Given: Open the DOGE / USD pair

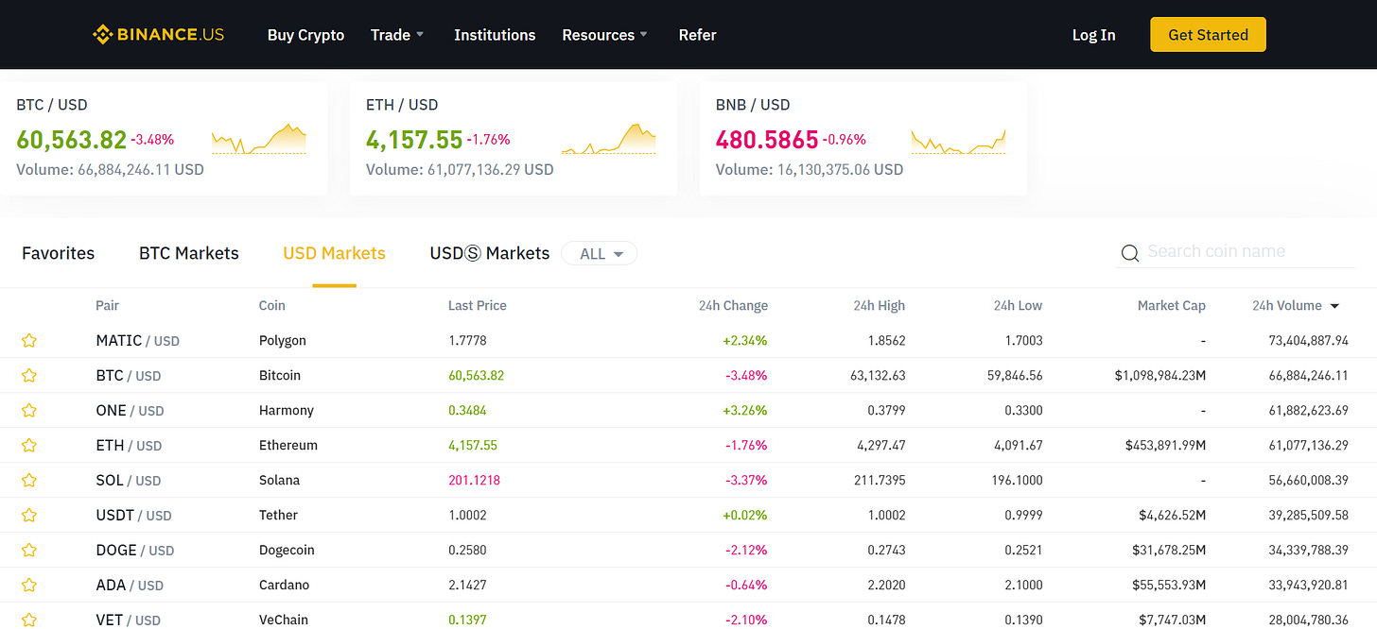Looking at the screenshot, I should 135,550.
